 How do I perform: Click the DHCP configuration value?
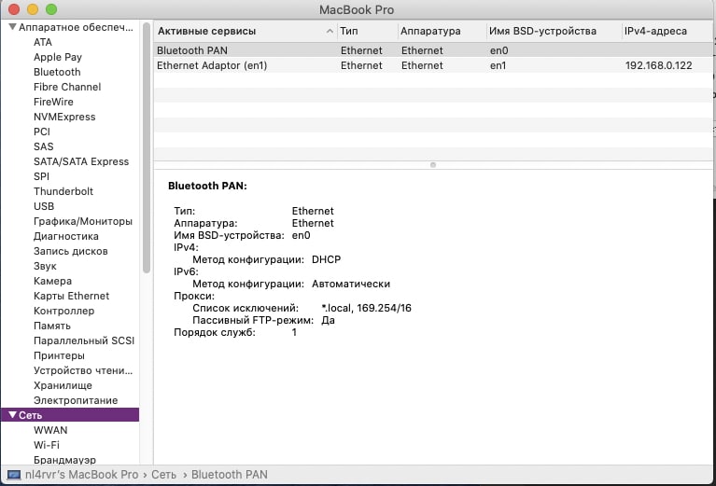click(326, 259)
